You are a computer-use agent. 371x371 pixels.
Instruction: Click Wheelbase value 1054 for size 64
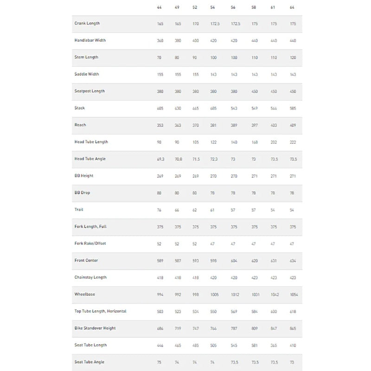click(x=294, y=294)
